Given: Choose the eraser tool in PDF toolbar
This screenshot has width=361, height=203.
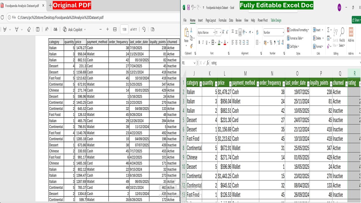Looking at the screenshot, I should point(29,29).
